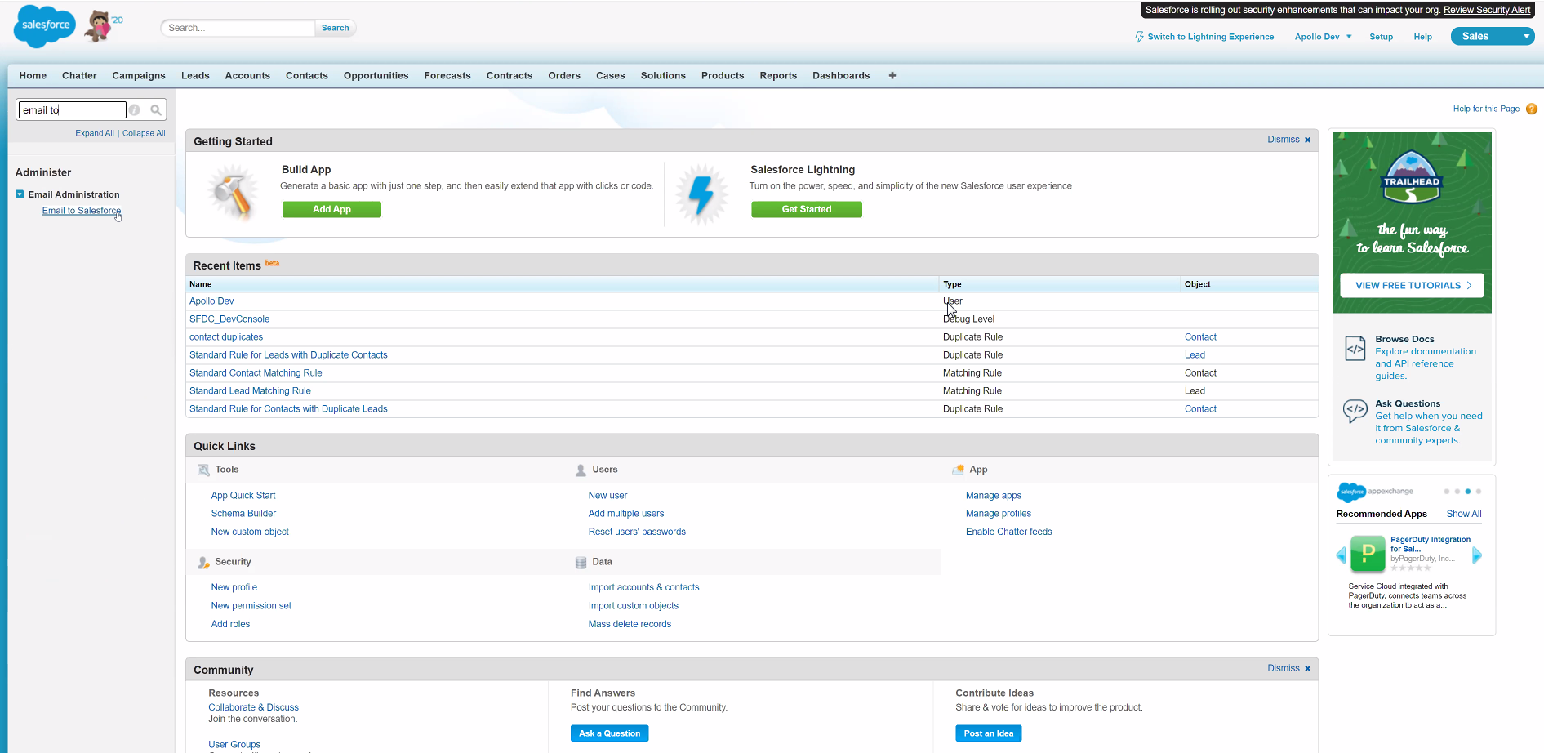Screen dimensions: 1544x753
Task: Click the green Add App button
Action: 331,209
